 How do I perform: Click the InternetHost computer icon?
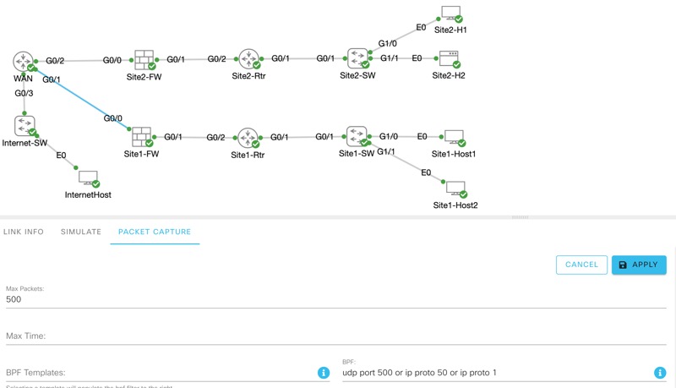pyautogui.click(x=88, y=178)
